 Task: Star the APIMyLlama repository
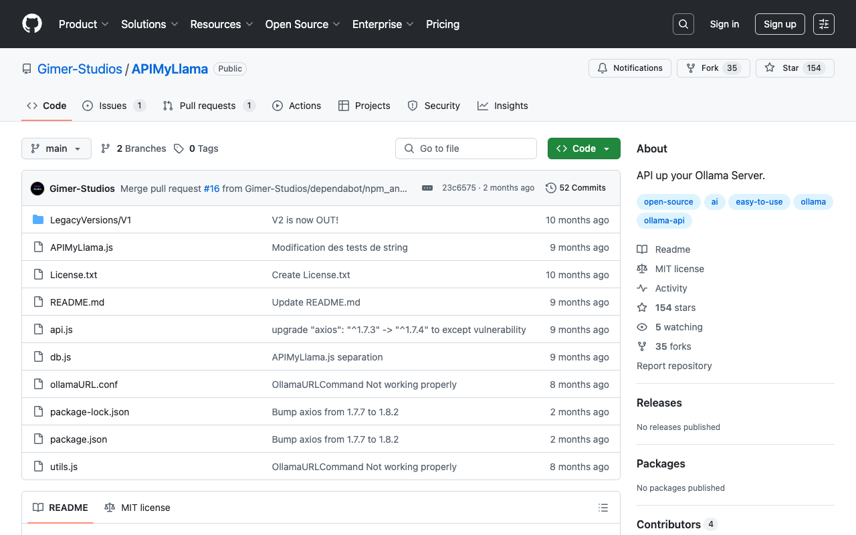795,68
